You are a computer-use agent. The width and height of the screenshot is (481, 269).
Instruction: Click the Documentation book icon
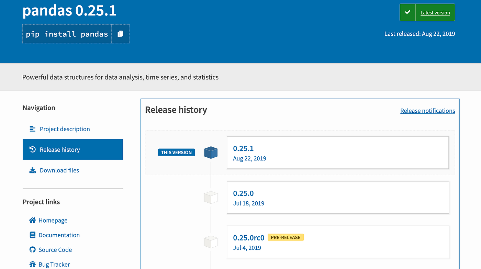pos(32,235)
